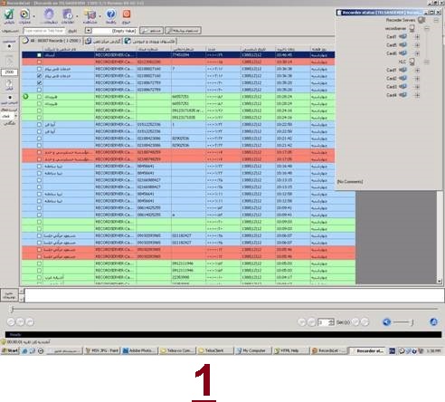Click the orange exit icon in toolbar

[127, 14]
